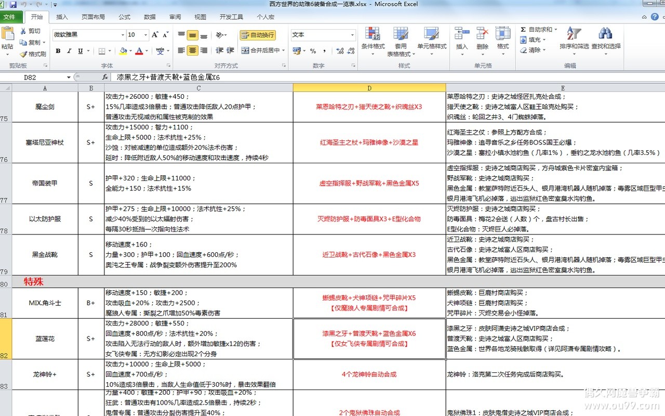Click the Save icon in quick access toolbar
665x416 pixels.
tap(14, 5)
